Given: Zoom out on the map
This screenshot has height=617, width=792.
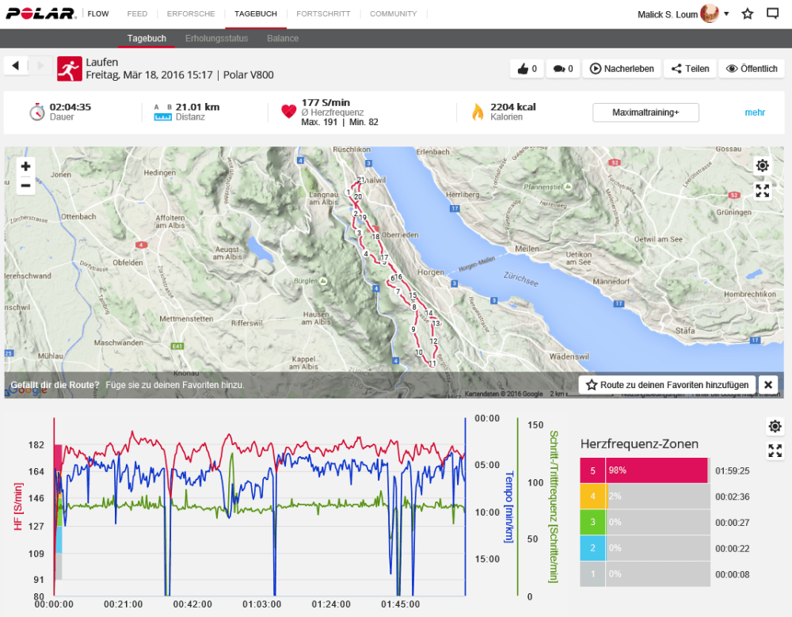Looking at the screenshot, I should 25,185.
